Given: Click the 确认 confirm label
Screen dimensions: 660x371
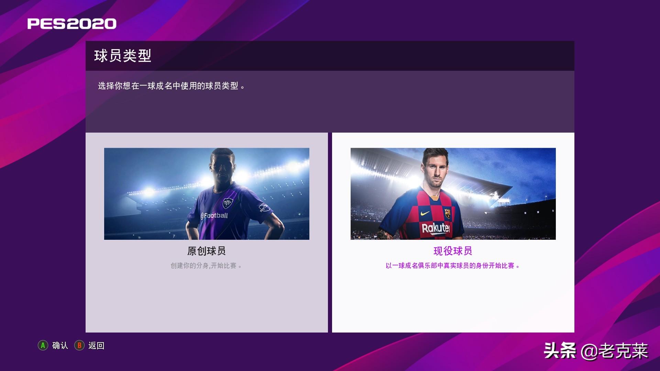Looking at the screenshot, I should click(x=60, y=345).
